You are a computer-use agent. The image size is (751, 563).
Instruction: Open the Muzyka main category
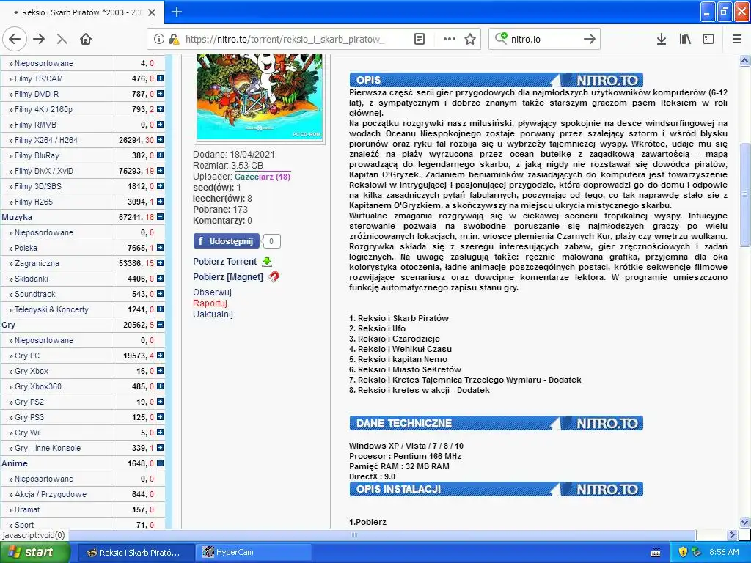17,217
